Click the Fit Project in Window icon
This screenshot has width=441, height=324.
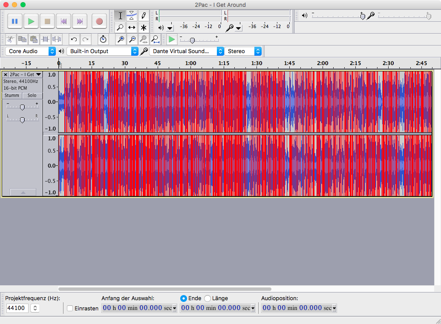(156, 40)
